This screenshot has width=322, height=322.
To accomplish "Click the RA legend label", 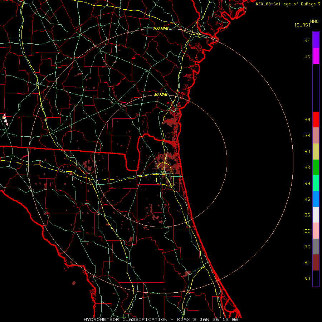I will coord(307,183).
